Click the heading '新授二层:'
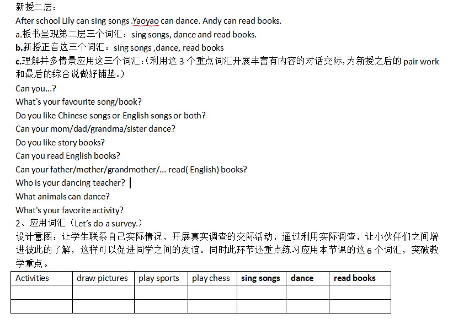Screen dimensions: 453x319 36,7
